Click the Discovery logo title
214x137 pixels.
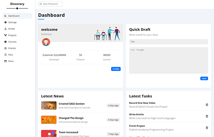pos(17,4)
